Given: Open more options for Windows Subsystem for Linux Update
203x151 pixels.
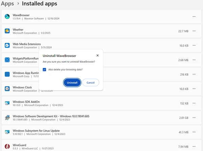Looking at the screenshot, I should pos(194,132).
